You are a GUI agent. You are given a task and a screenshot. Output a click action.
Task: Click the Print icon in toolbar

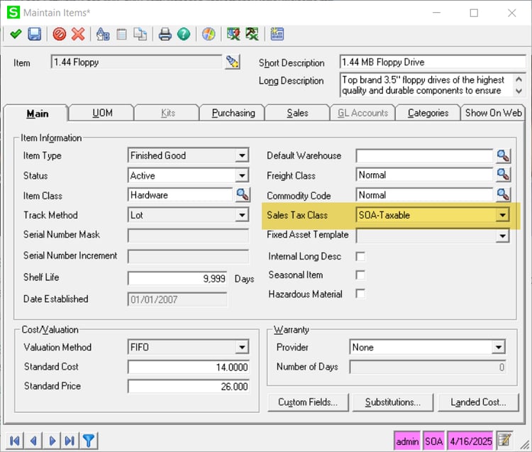point(165,34)
